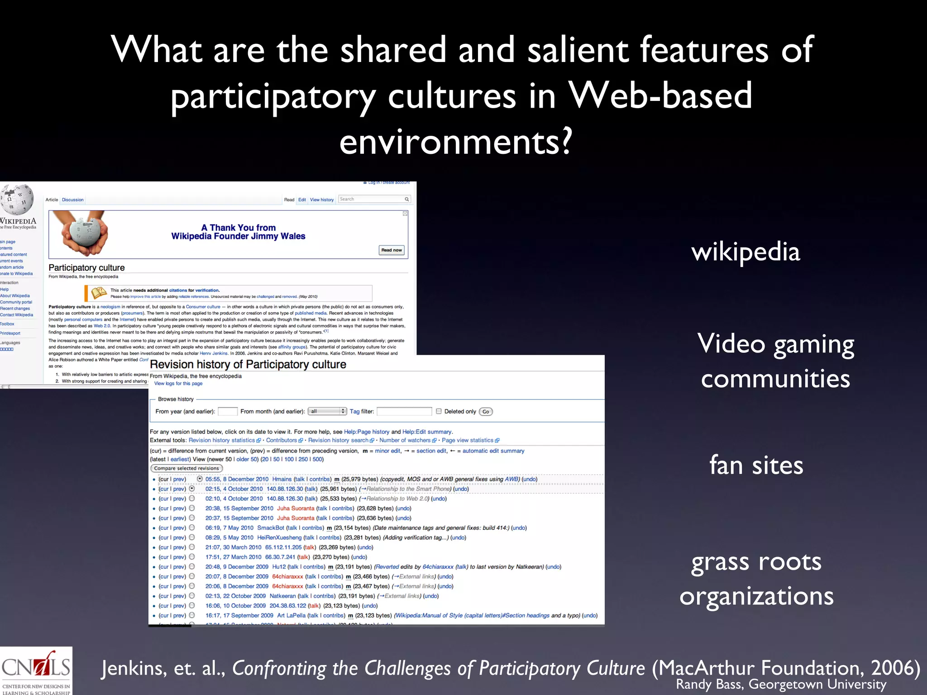Switch to the Read tab

[289, 200]
